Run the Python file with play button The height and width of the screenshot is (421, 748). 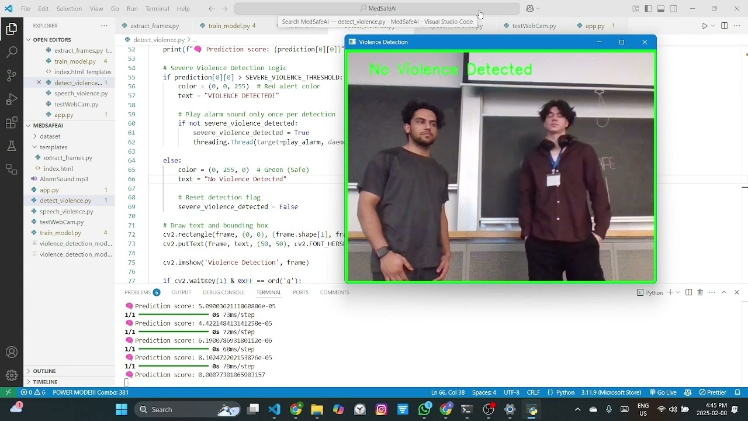tap(705, 26)
